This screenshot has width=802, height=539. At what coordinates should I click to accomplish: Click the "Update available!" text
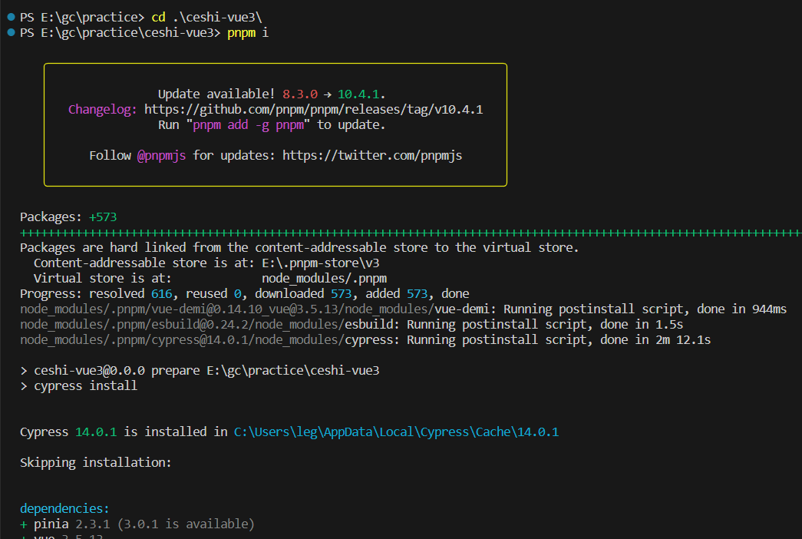coord(216,94)
